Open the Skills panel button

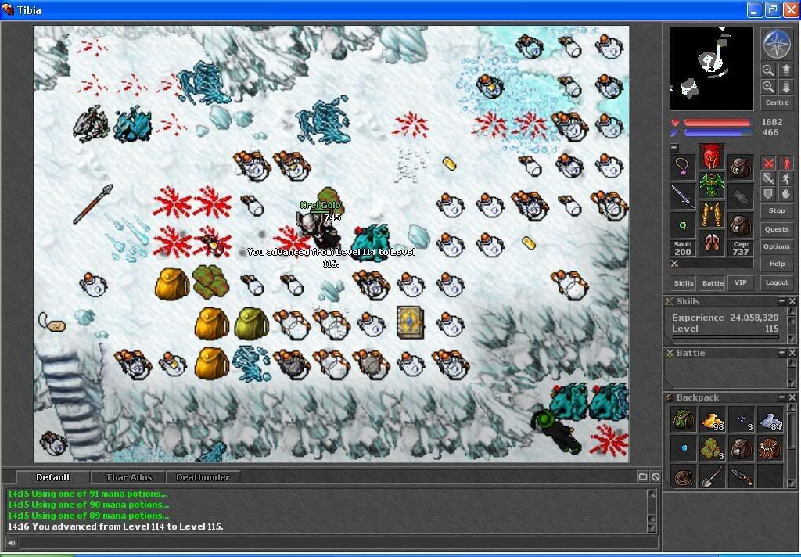click(683, 282)
